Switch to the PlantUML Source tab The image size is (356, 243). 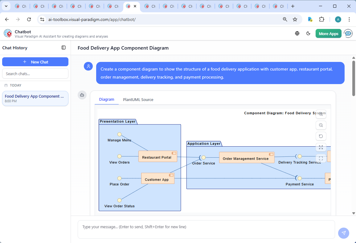138,99
